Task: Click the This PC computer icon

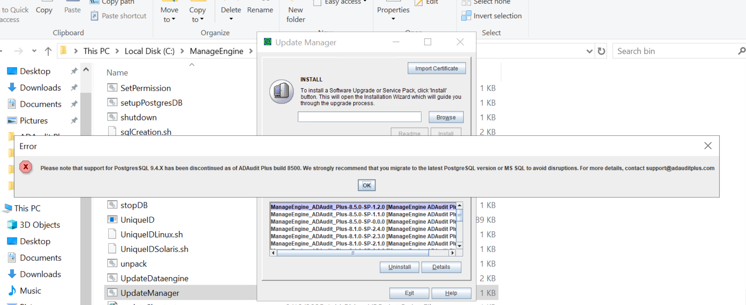Action: pyautogui.click(x=7, y=208)
